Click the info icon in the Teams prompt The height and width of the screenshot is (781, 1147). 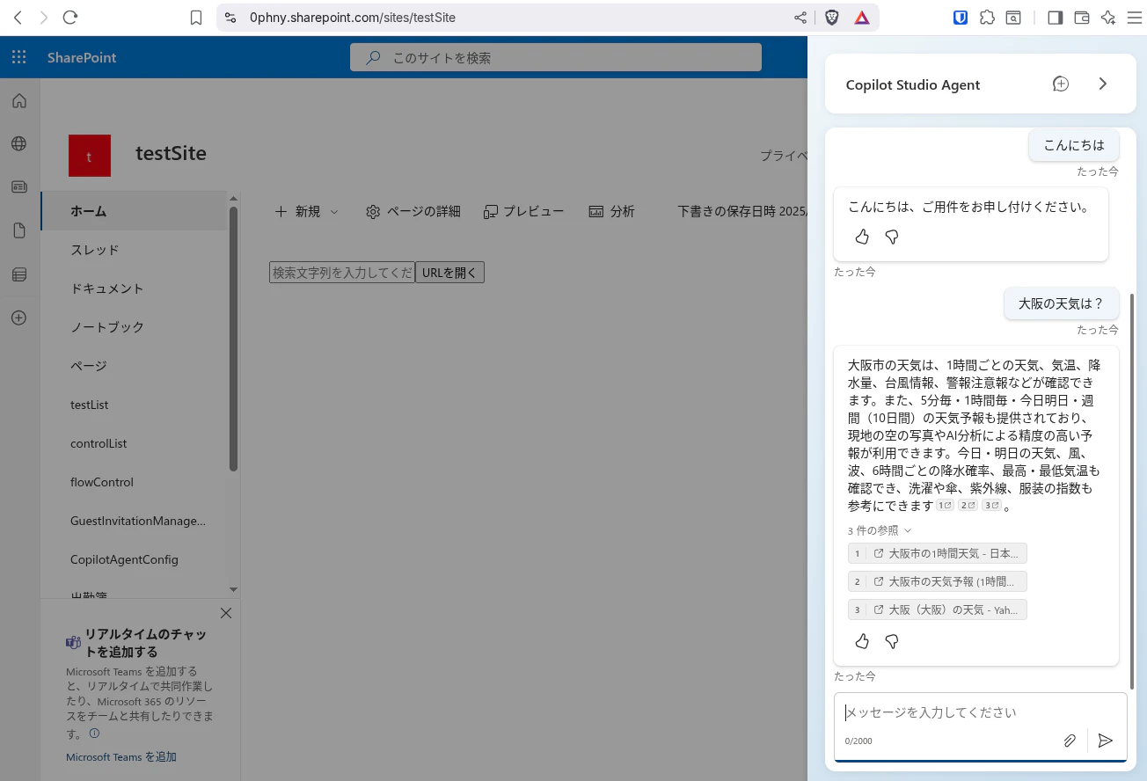pos(94,734)
